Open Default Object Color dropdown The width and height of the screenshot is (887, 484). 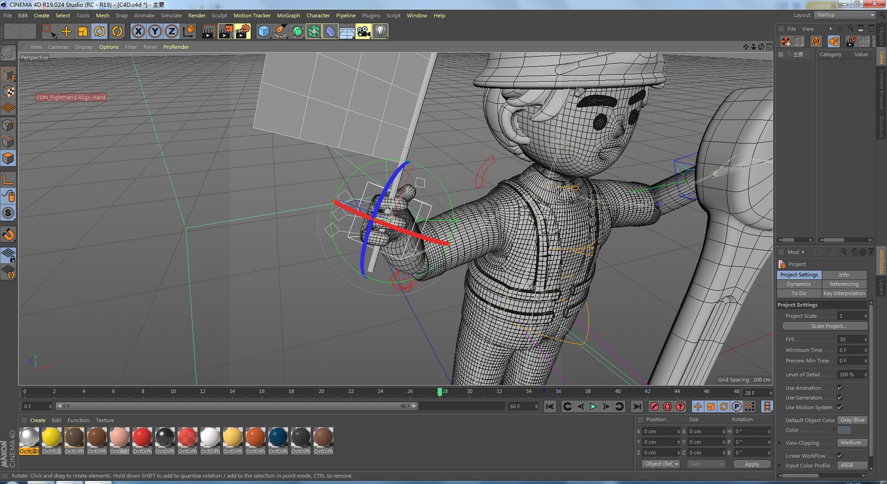click(x=852, y=420)
